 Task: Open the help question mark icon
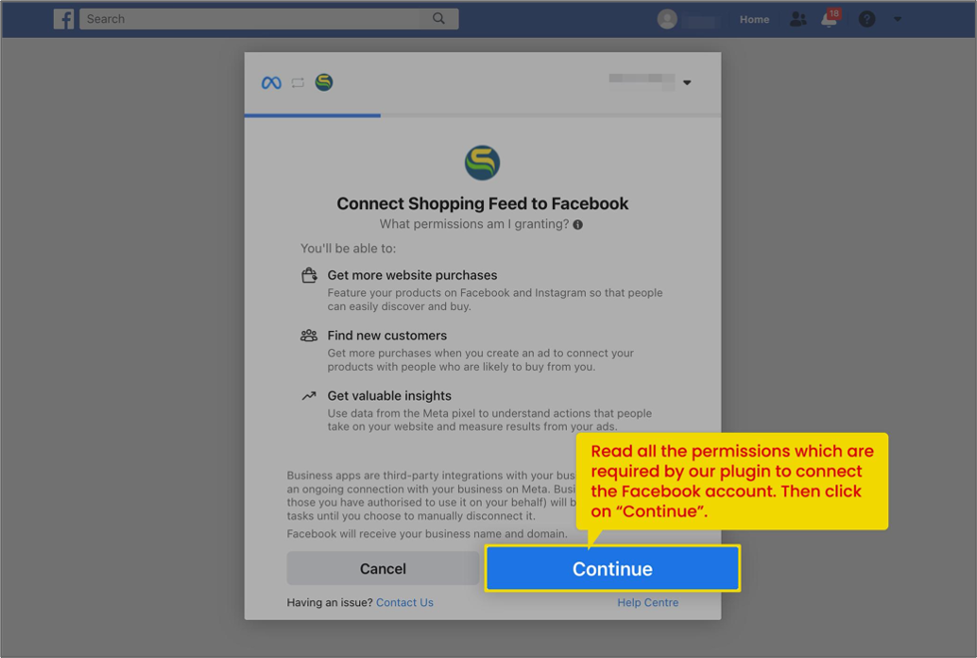(x=866, y=19)
